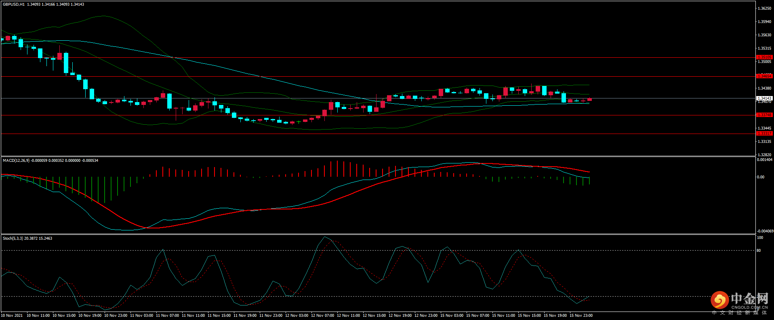
Task: Click the 11 Nov 15:00 time label
Action: pos(219,316)
